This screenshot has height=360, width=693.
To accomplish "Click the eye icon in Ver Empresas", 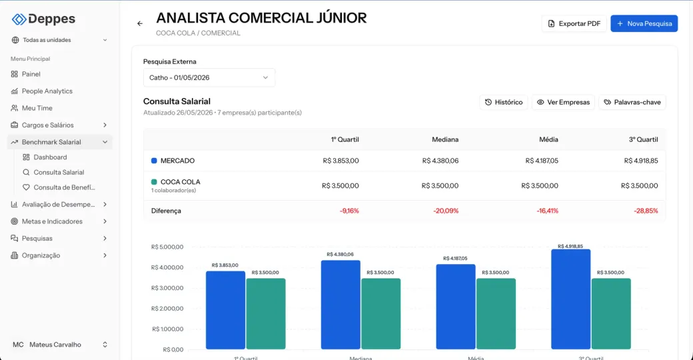I will [x=540, y=102].
